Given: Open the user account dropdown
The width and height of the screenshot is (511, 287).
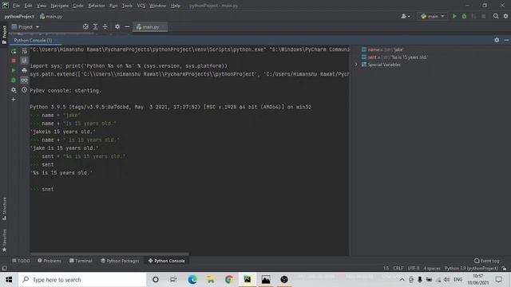Looking at the screenshot, I should tap(406, 16).
